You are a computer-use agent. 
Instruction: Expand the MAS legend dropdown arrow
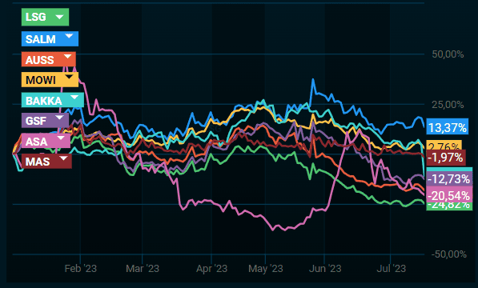[63, 158]
